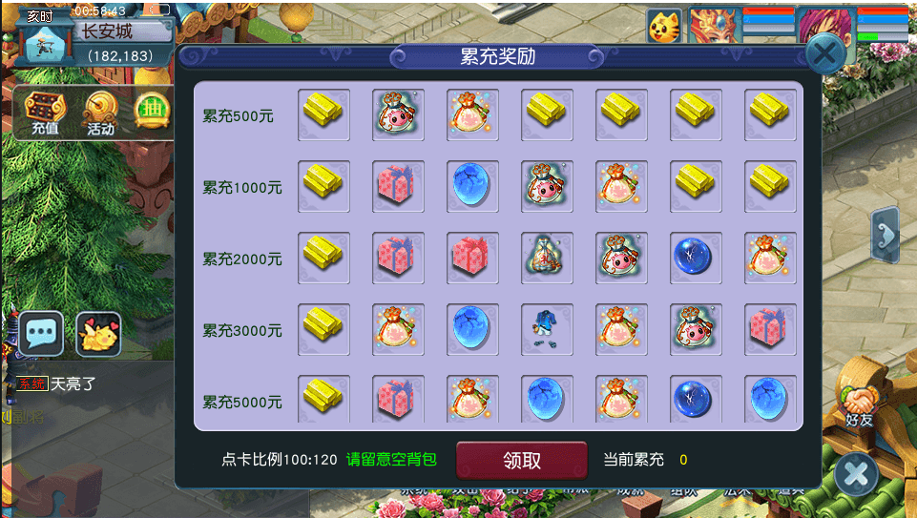Tap the 长安城 location name

tap(107, 31)
